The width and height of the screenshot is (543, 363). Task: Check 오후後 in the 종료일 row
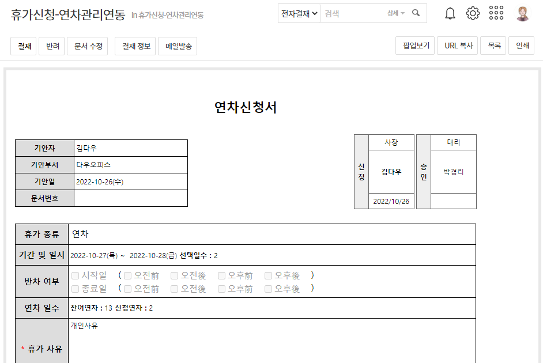(x=268, y=289)
